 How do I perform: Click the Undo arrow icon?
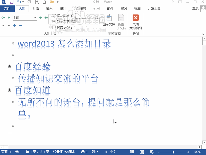click(19, 2)
